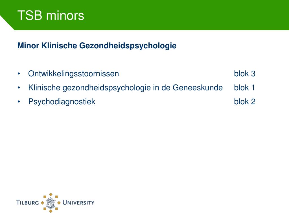Click the 'Ontwikkelingsstoornissen' list item
This screenshot has height=217, width=289.
[73, 74]
